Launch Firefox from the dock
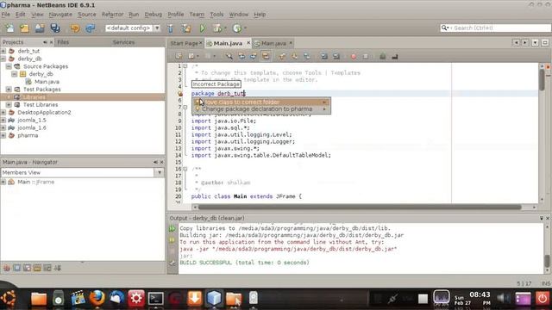 [97, 298]
